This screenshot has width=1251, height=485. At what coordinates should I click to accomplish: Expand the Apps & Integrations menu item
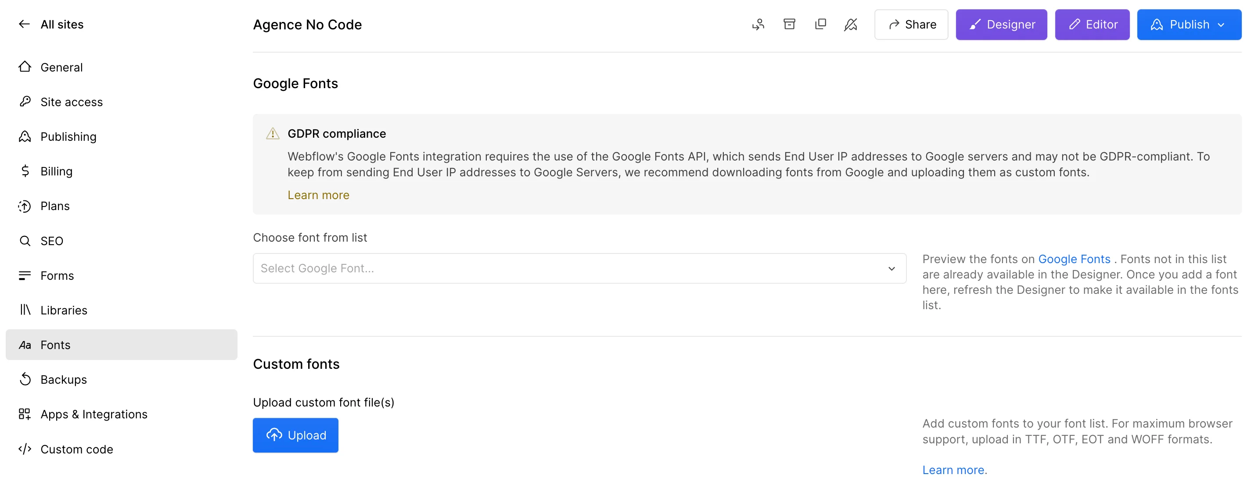94,414
